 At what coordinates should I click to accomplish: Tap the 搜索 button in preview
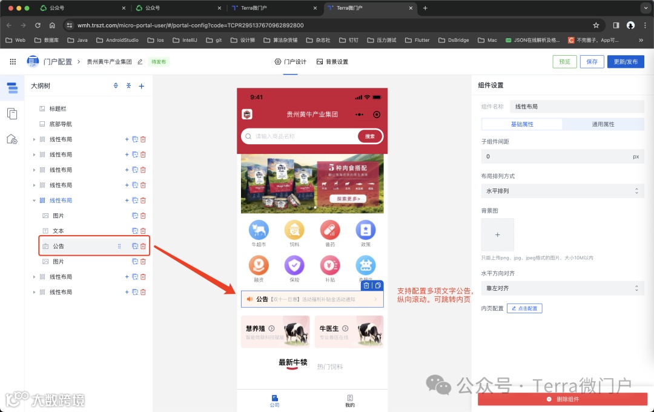(370, 136)
